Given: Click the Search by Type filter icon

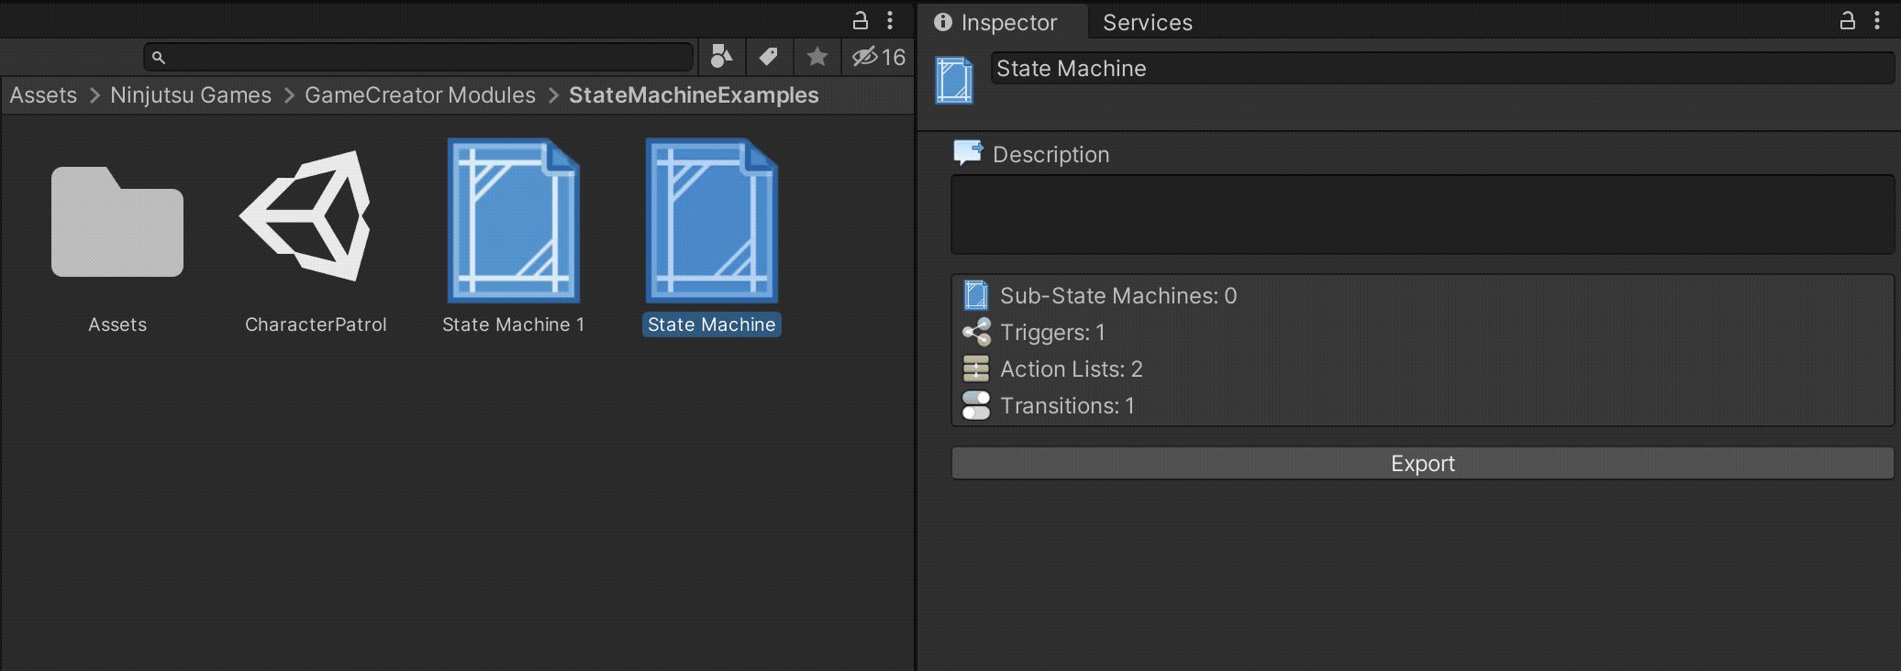Looking at the screenshot, I should click(x=722, y=57).
